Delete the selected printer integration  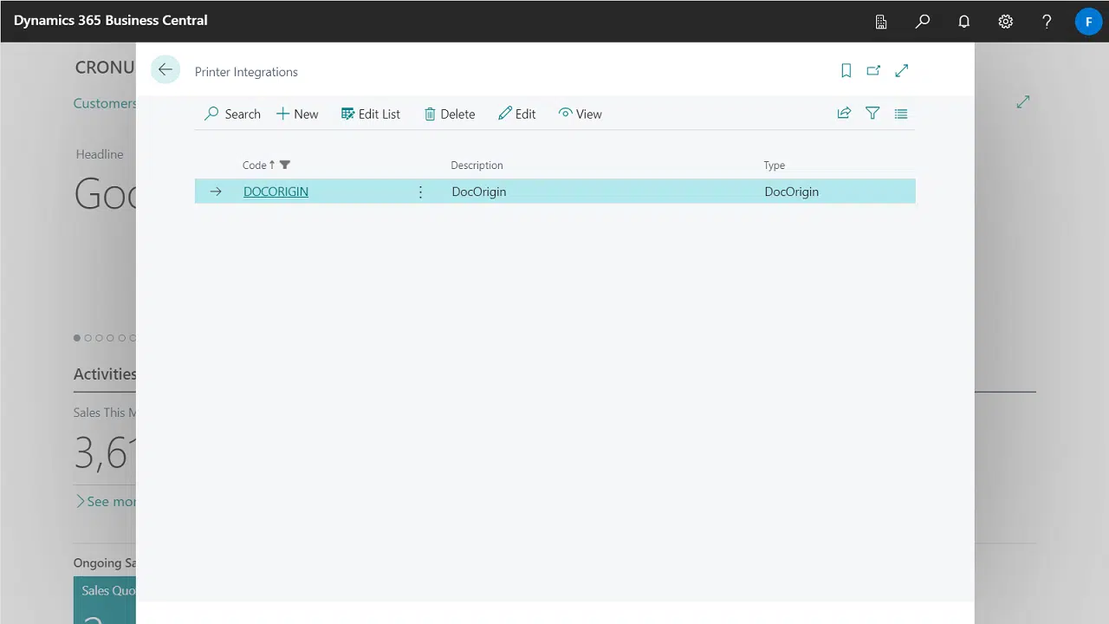pos(449,114)
